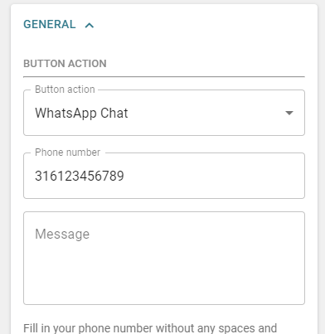
Task: Click the upward caret beside GENERAL
Action: pyautogui.click(x=90, y=26)
